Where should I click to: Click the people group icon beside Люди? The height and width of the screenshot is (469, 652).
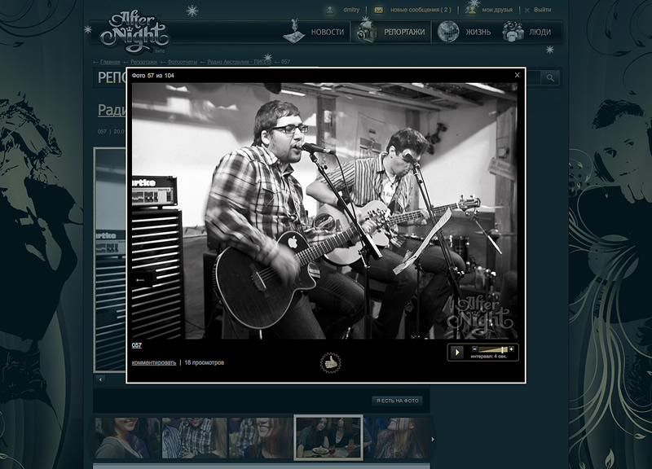513,32
